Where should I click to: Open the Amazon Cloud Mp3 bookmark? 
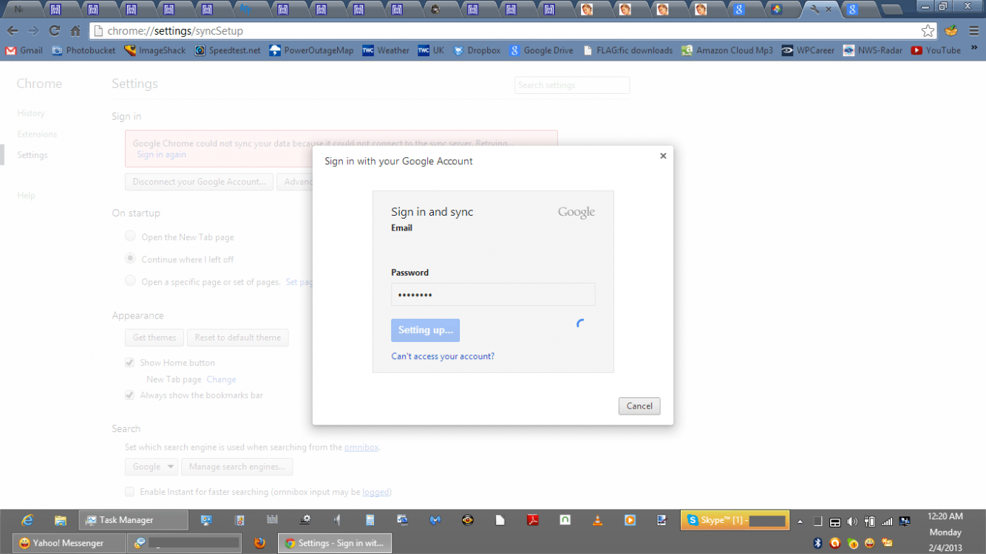pyautogui.click(x=727, y=50)
